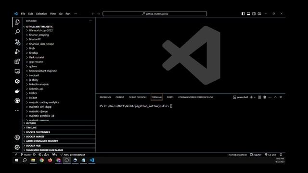Open the GitHub view icon
308x173 pixels.
click(x=17, y=100)
